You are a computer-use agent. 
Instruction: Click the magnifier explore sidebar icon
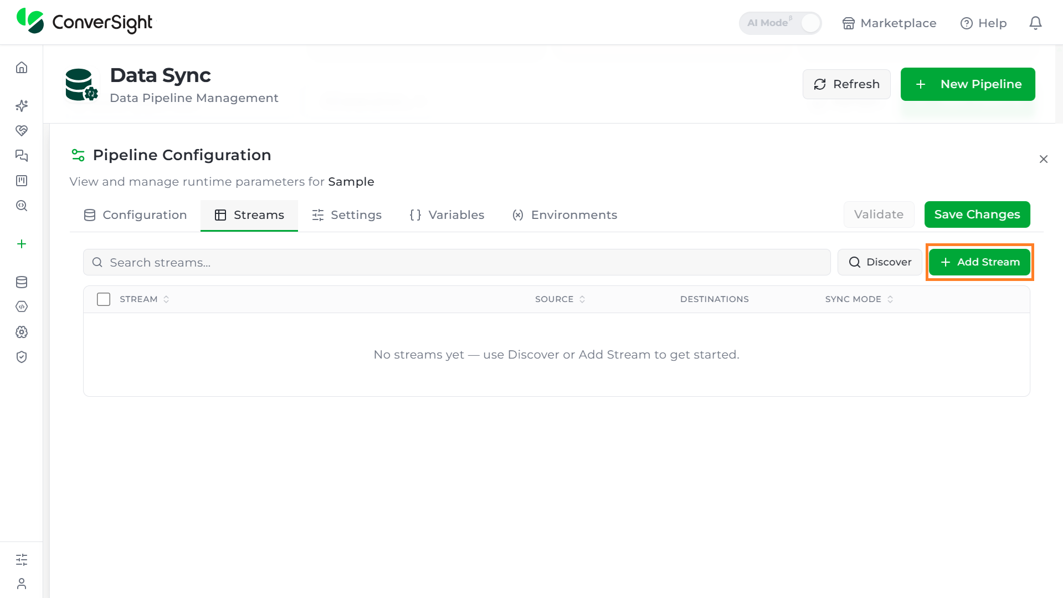(22, 206)
